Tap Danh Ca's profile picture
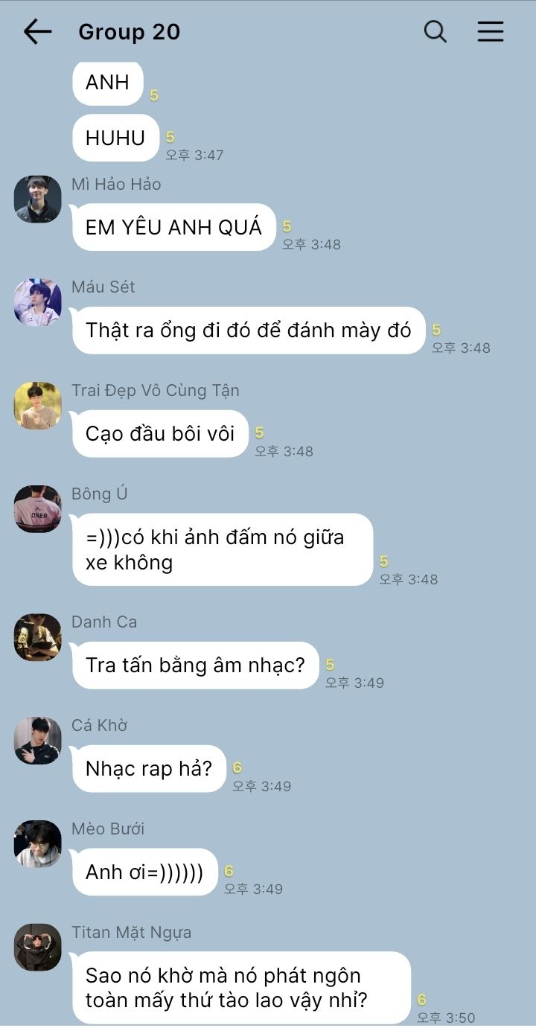Viewport: 536px width, 1028px height. click(37, 637)
